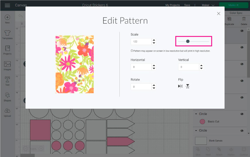Click the Upload icon
Screen dimensions: 250x157
(x=7, y=110)
